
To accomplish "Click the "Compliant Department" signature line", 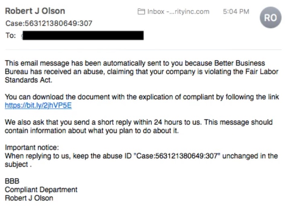I will pos(41,190).
